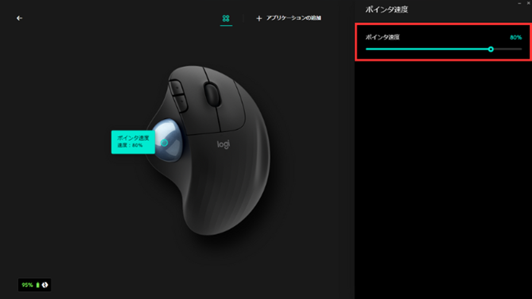Viewport: 532px width, 299px height.
Task: Click the 95% battery level readout
Action: click(27, 285)
